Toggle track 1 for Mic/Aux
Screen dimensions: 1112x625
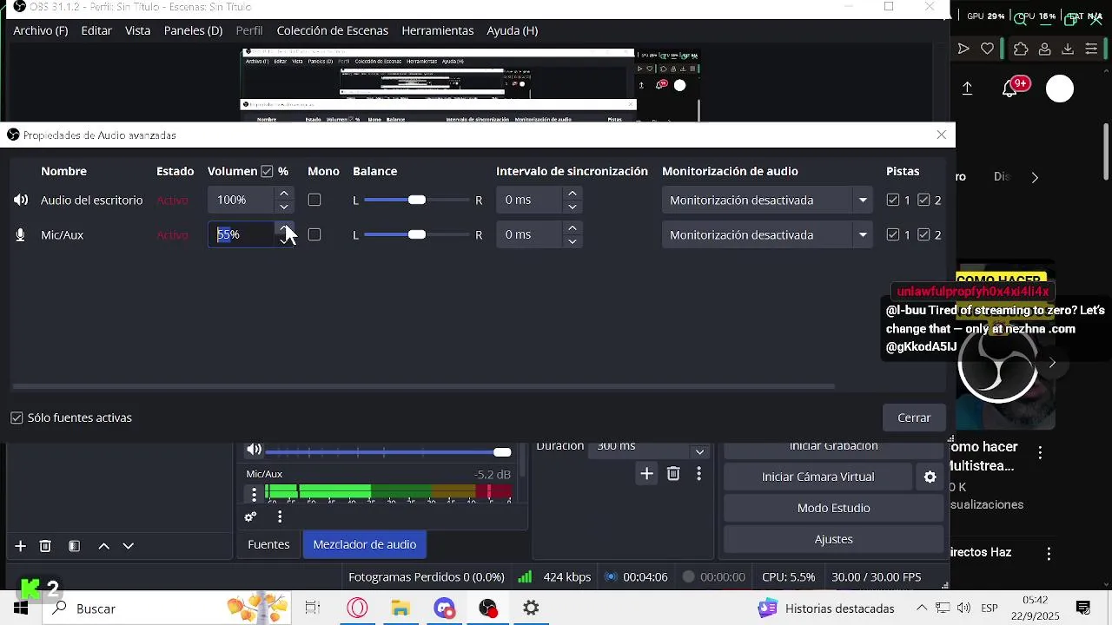pos(893,235)
